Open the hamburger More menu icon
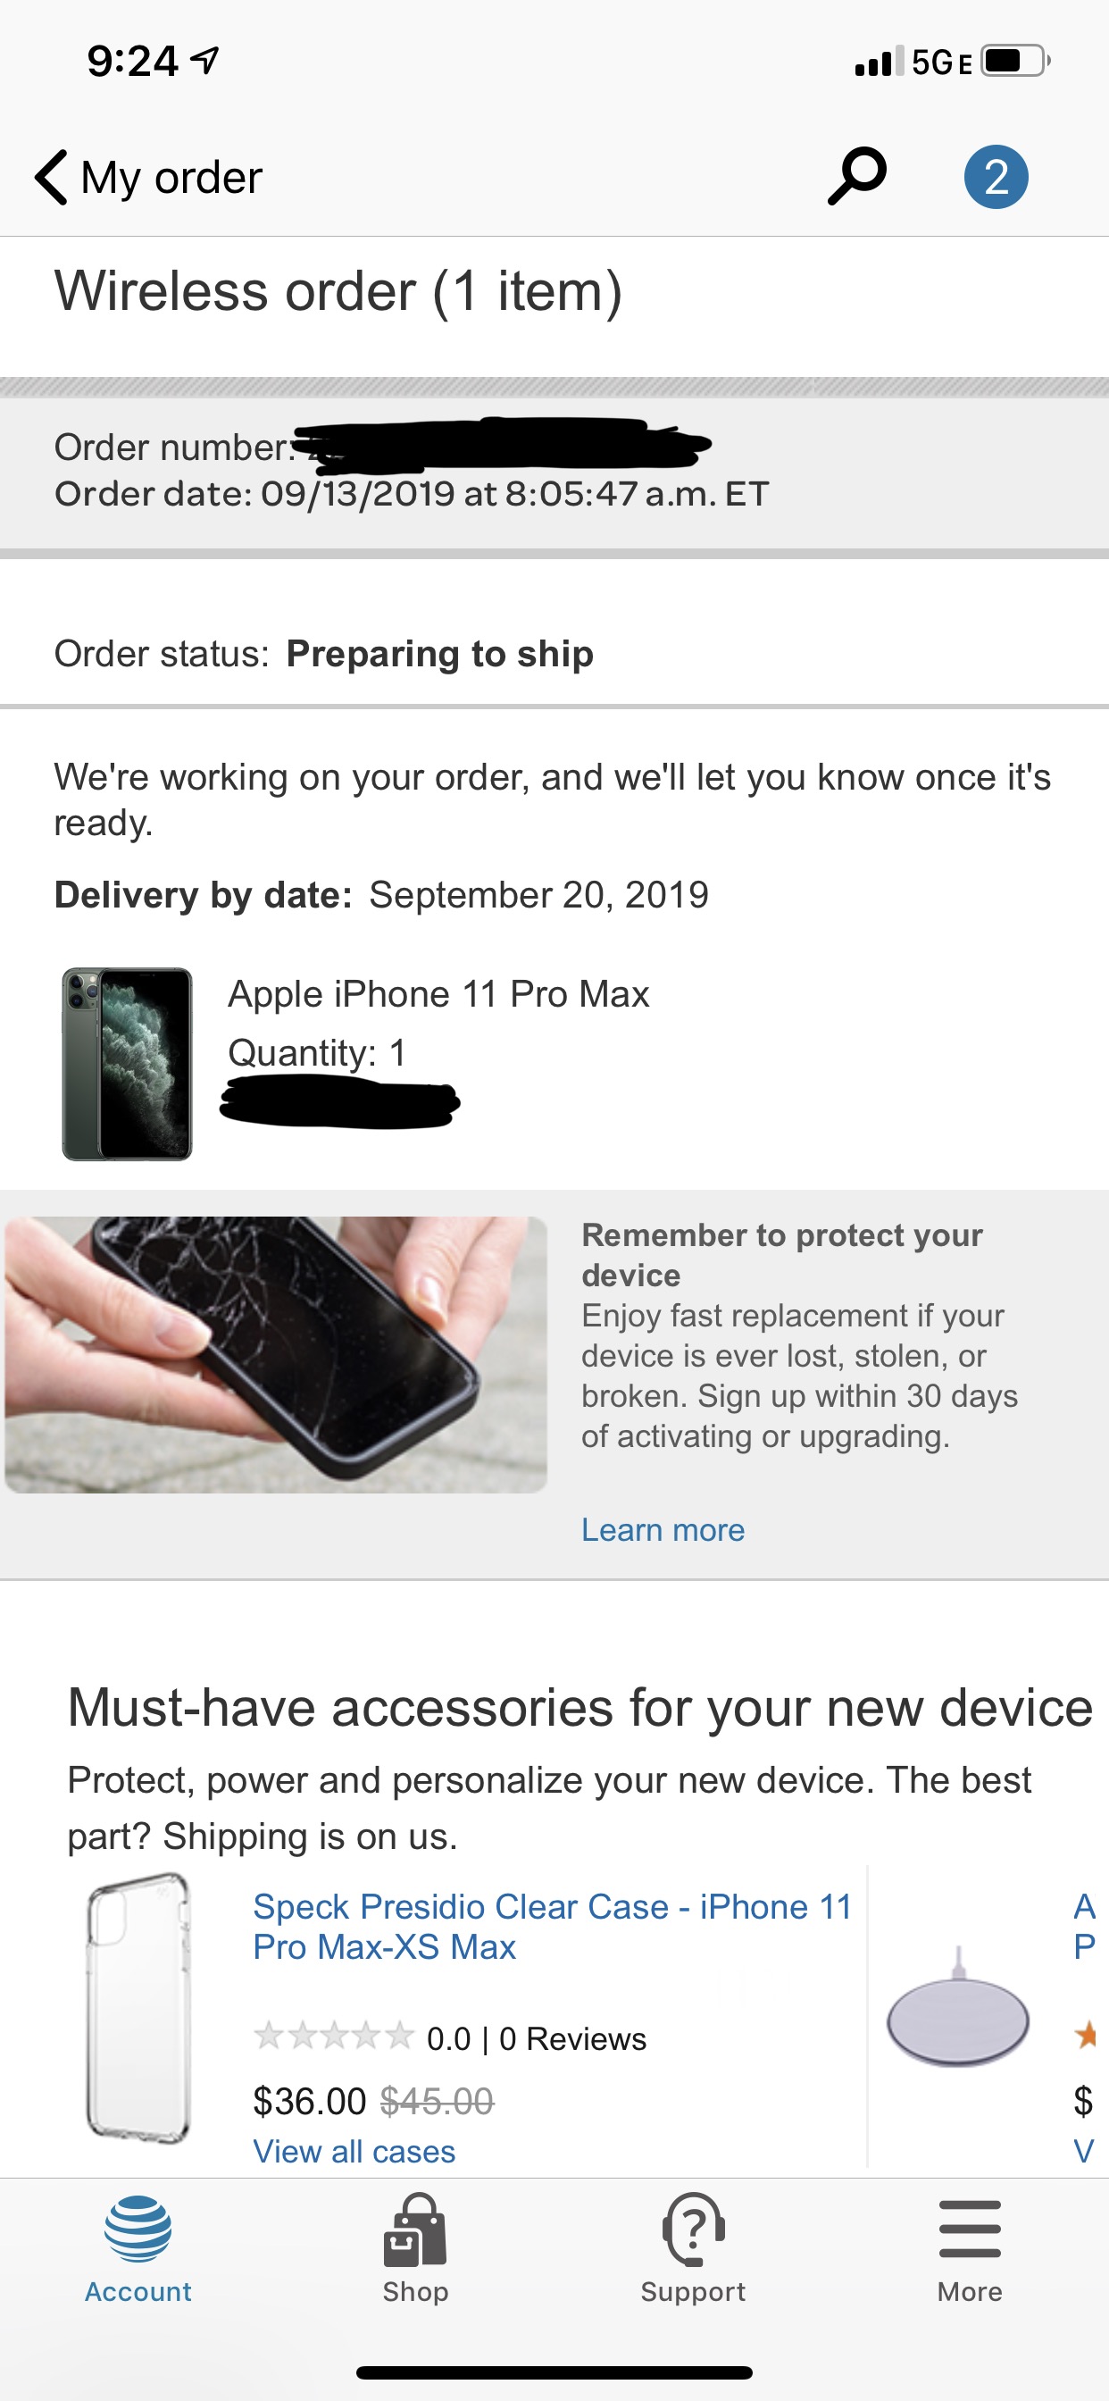Screen dimensions: 1109x2401 pyautogui.click(x=969, y=2229)
